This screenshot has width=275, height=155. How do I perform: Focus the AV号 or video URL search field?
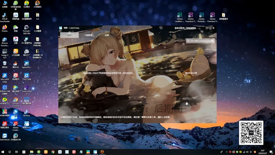tap(133, 73)
